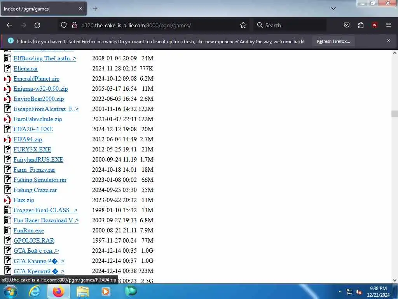Screen dimensions: 398x299
Task: Download EuroFahrschule.zip
Action: coord(38,119)
